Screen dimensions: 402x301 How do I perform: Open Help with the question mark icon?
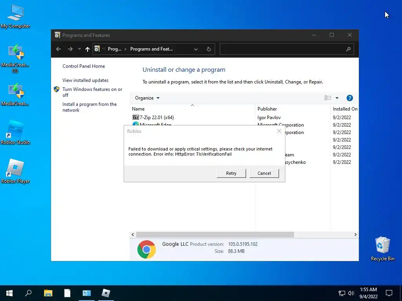tap(349, 98)
